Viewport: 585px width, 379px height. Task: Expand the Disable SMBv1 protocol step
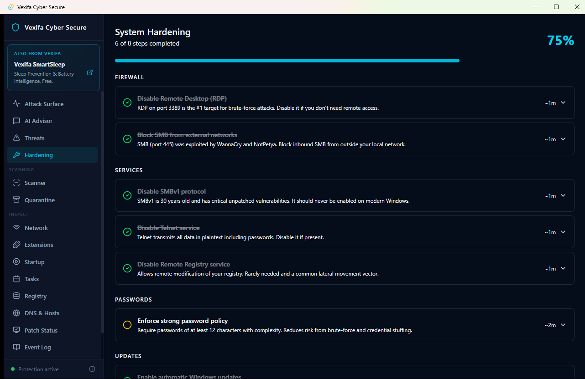point(563,195)
